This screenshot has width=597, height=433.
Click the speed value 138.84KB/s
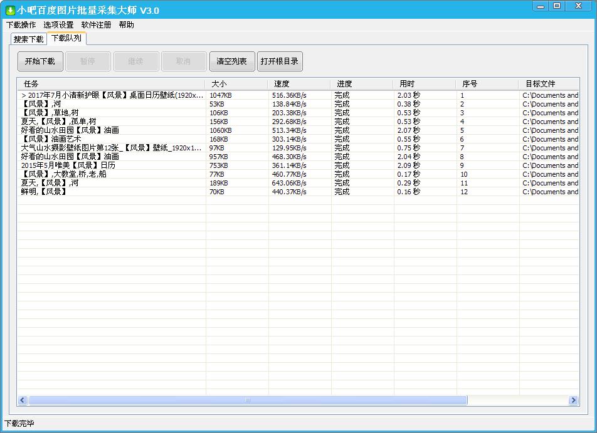[x=289, y=104]
